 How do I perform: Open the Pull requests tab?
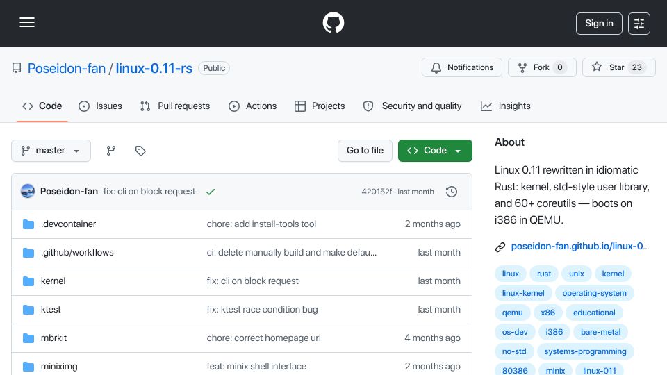pyautogui.click(x=175, y=106)
